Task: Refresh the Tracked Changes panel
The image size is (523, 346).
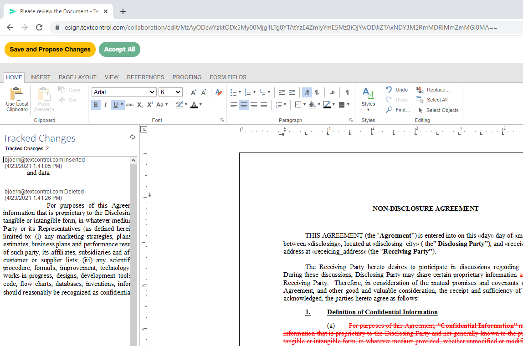Action: [133, 137]
